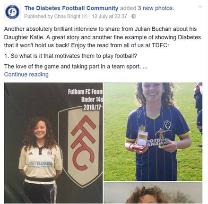Viewport: 208px width, 204px height.
Task: Click the interview question about motivation
Action: point(70,56)
